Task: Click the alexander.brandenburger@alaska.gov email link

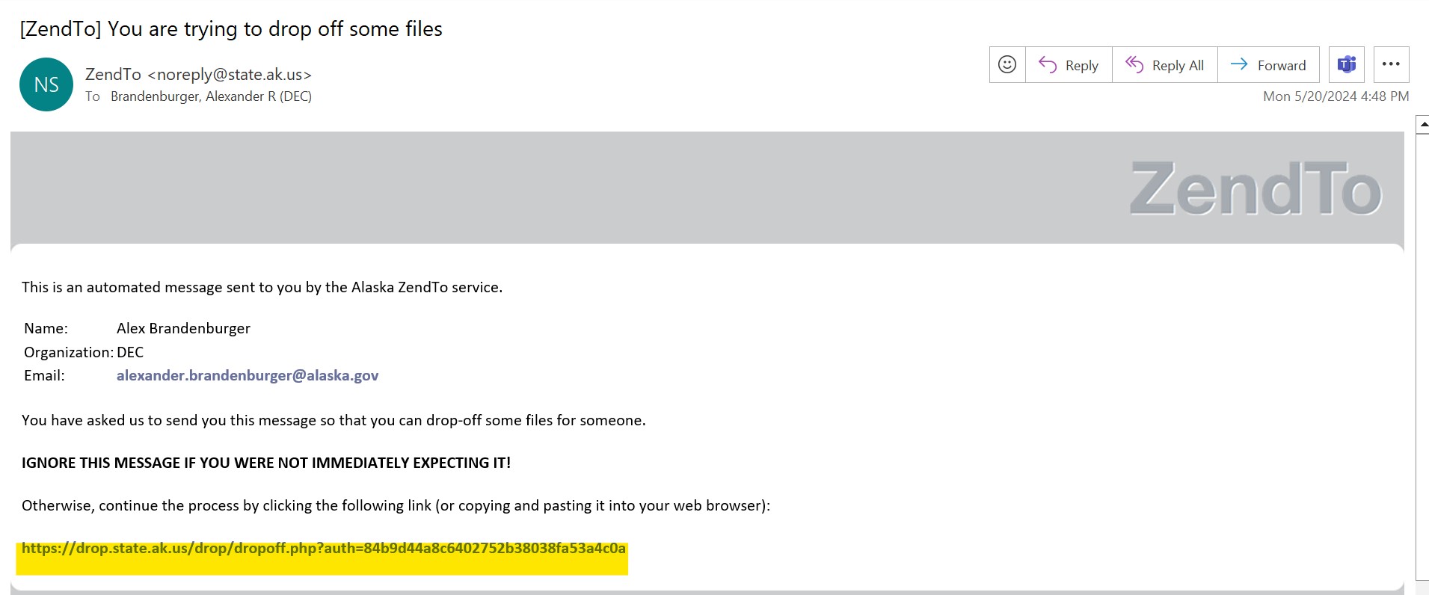Action: tap(248, 375)
